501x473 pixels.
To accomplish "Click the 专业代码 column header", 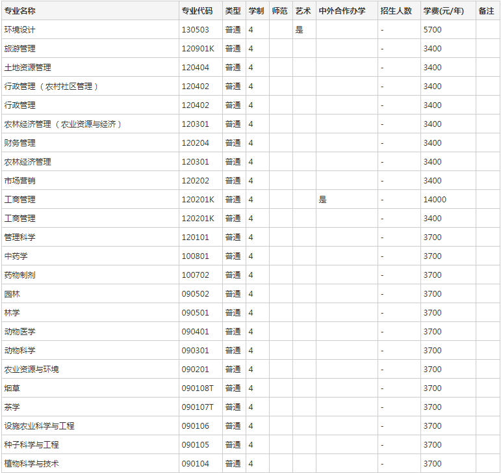I will pyautogui.click(x=197, y=11).
